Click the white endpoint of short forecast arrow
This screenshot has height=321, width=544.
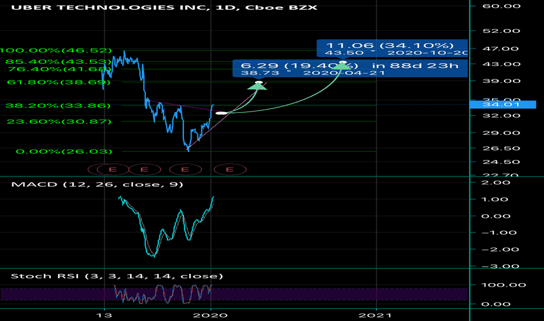click(259, 82)
